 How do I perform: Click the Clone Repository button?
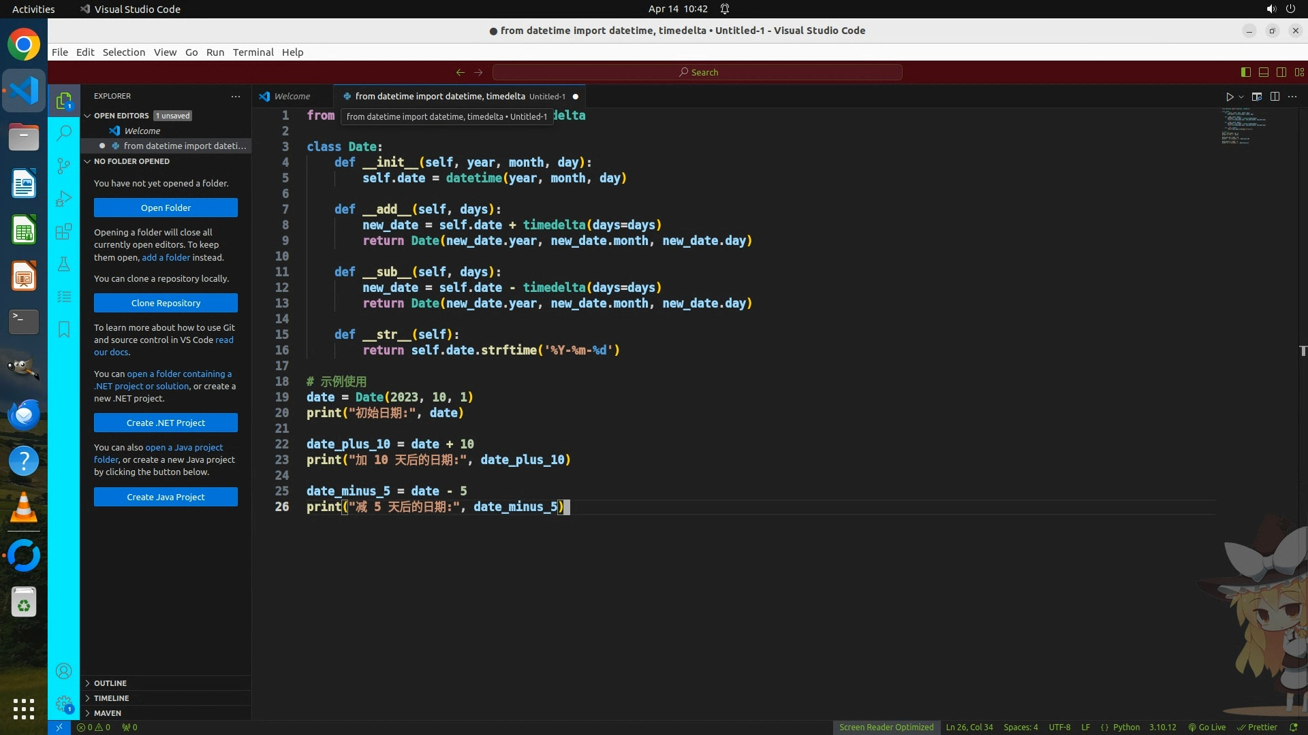point(166,303)
